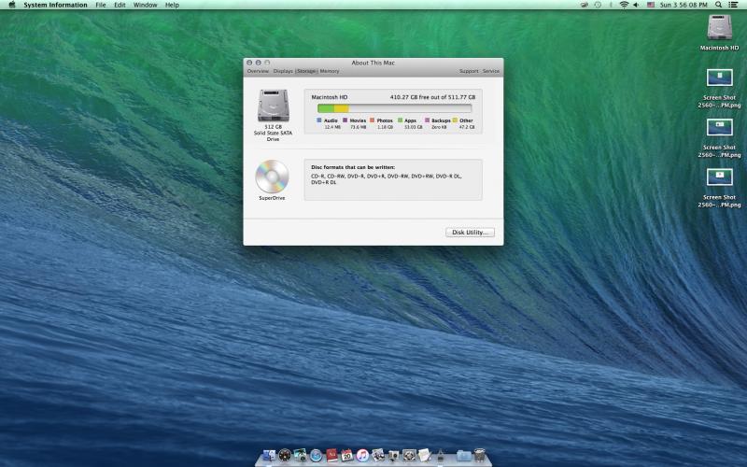Open the red Dictionary app in Dock
The image size is (747, 467).
332,455
